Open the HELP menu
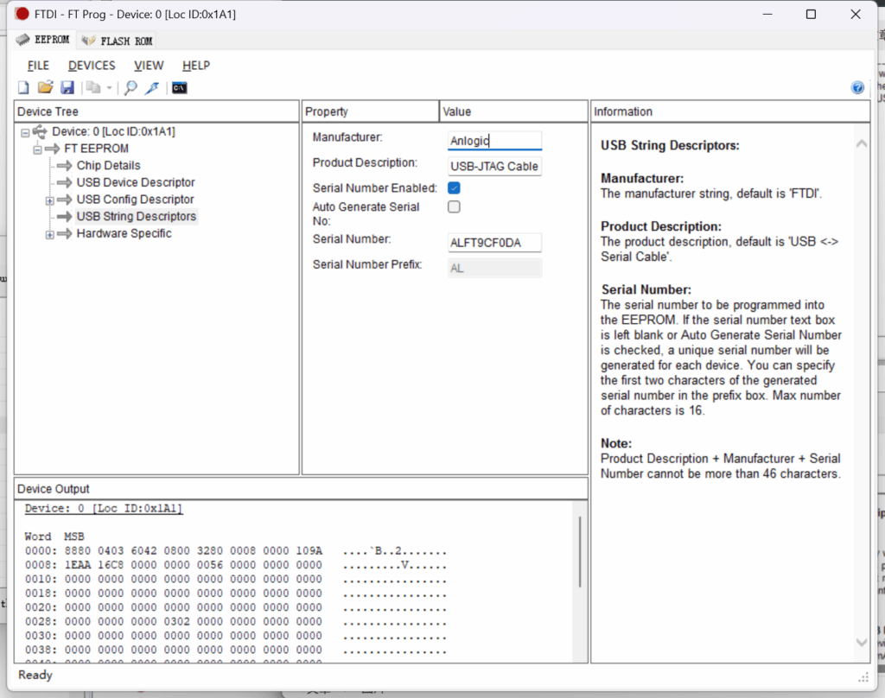Viewport: 885px width, 698px height. tap(196, 66)
